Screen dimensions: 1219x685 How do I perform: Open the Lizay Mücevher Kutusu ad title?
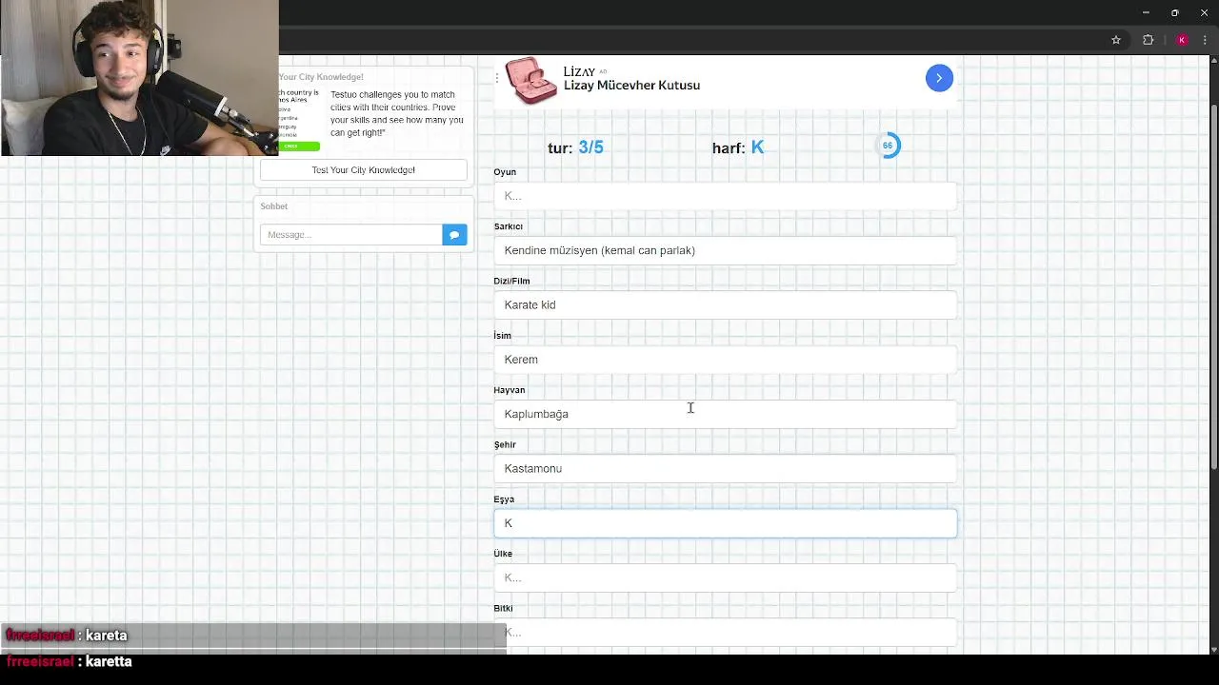point(631,85)
